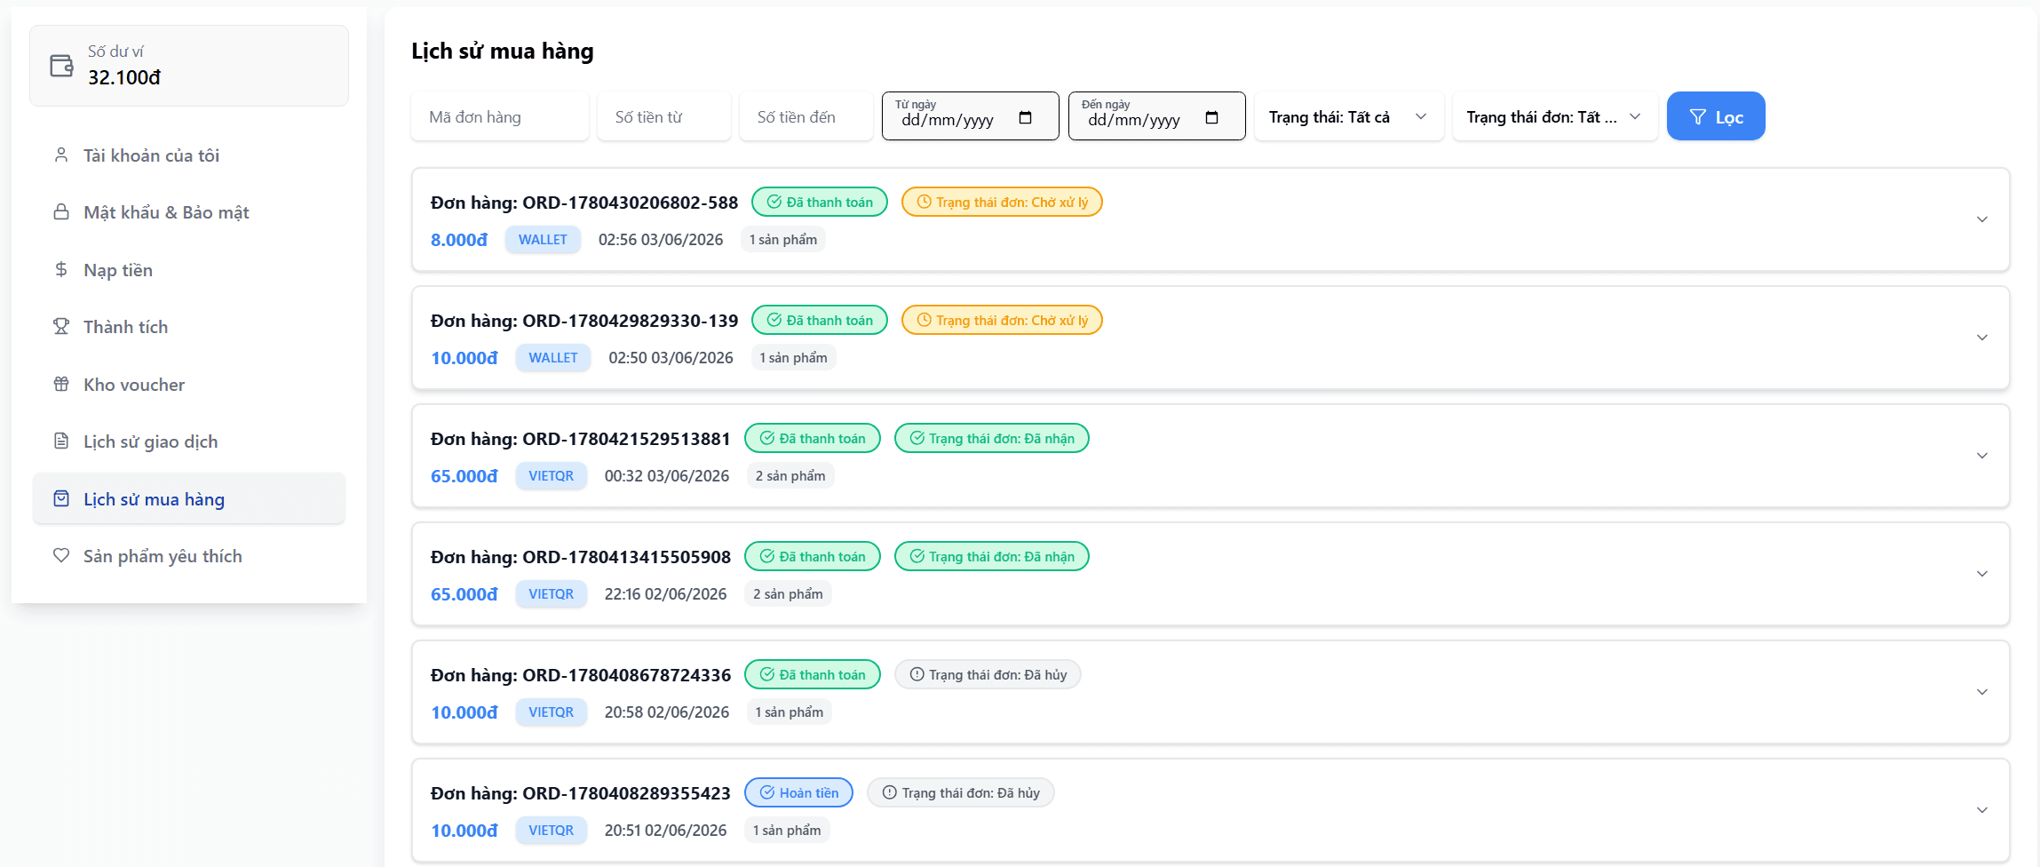Screen dimensions: 2040x867
Task: Click the 32.100đ wallet balance
Action: click(124, 77)
